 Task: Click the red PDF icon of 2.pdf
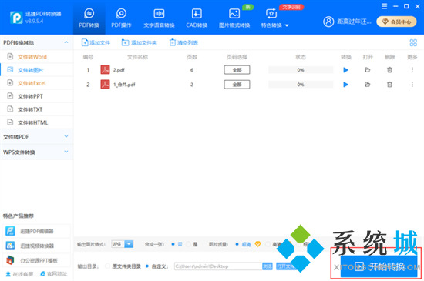(105, 69)
